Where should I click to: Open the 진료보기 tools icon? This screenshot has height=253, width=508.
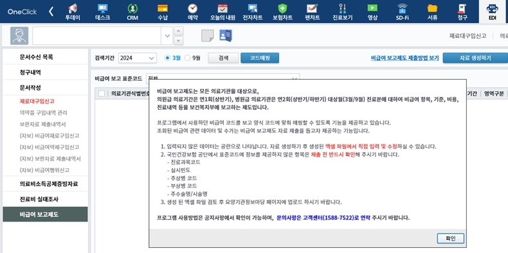click(343, 12)
